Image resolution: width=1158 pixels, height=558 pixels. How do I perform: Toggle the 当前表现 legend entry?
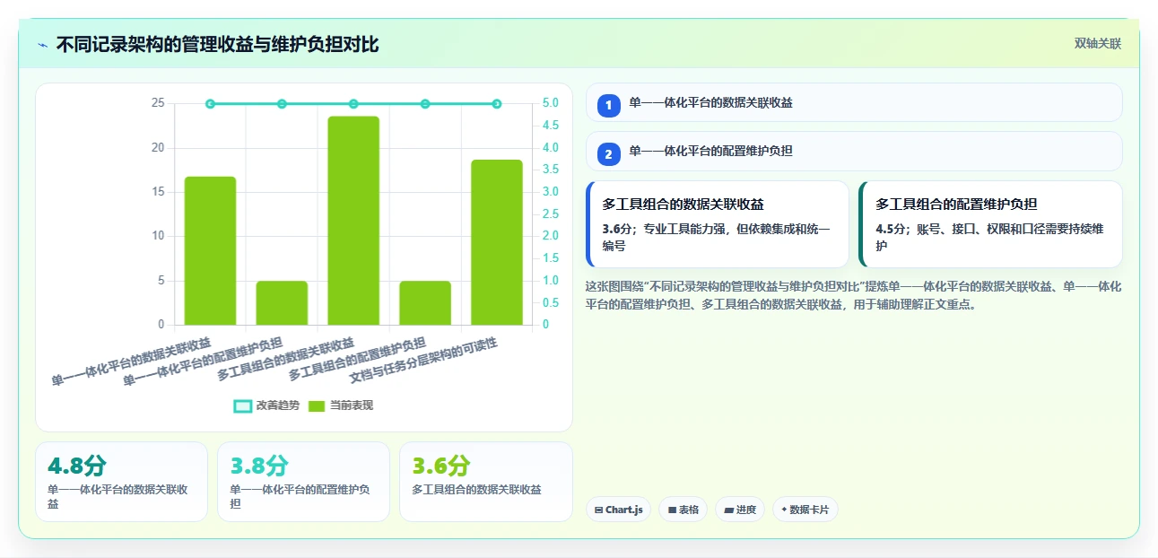point(341,405)
